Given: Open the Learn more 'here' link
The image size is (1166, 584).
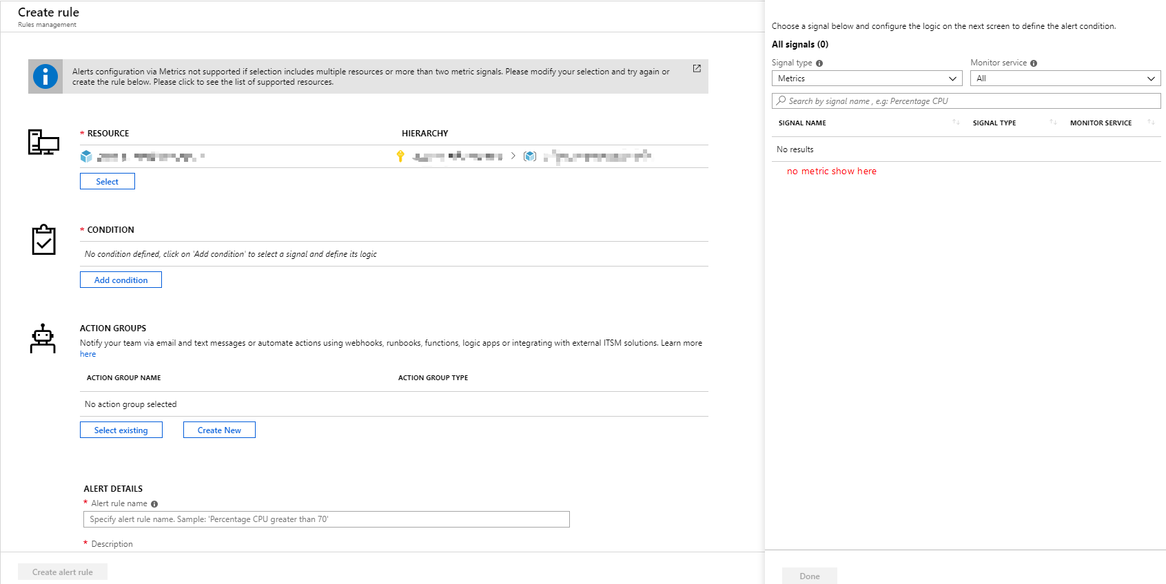Looking at the screenshot, I should 88,354.
